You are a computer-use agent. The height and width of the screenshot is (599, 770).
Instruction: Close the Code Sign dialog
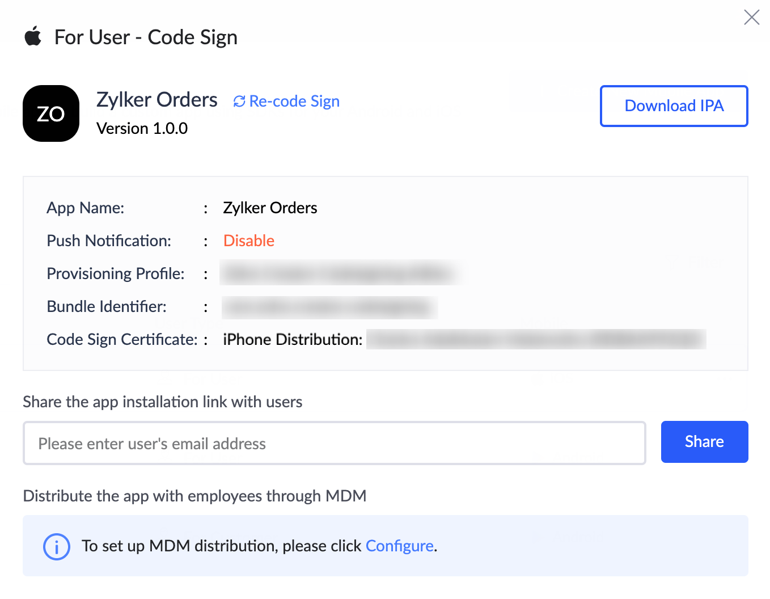pos(751,18)
